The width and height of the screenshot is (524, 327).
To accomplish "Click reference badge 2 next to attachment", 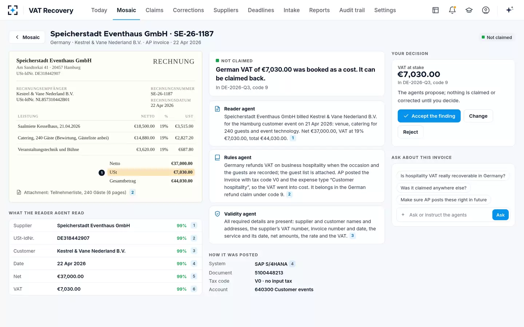I will [132, 192].
